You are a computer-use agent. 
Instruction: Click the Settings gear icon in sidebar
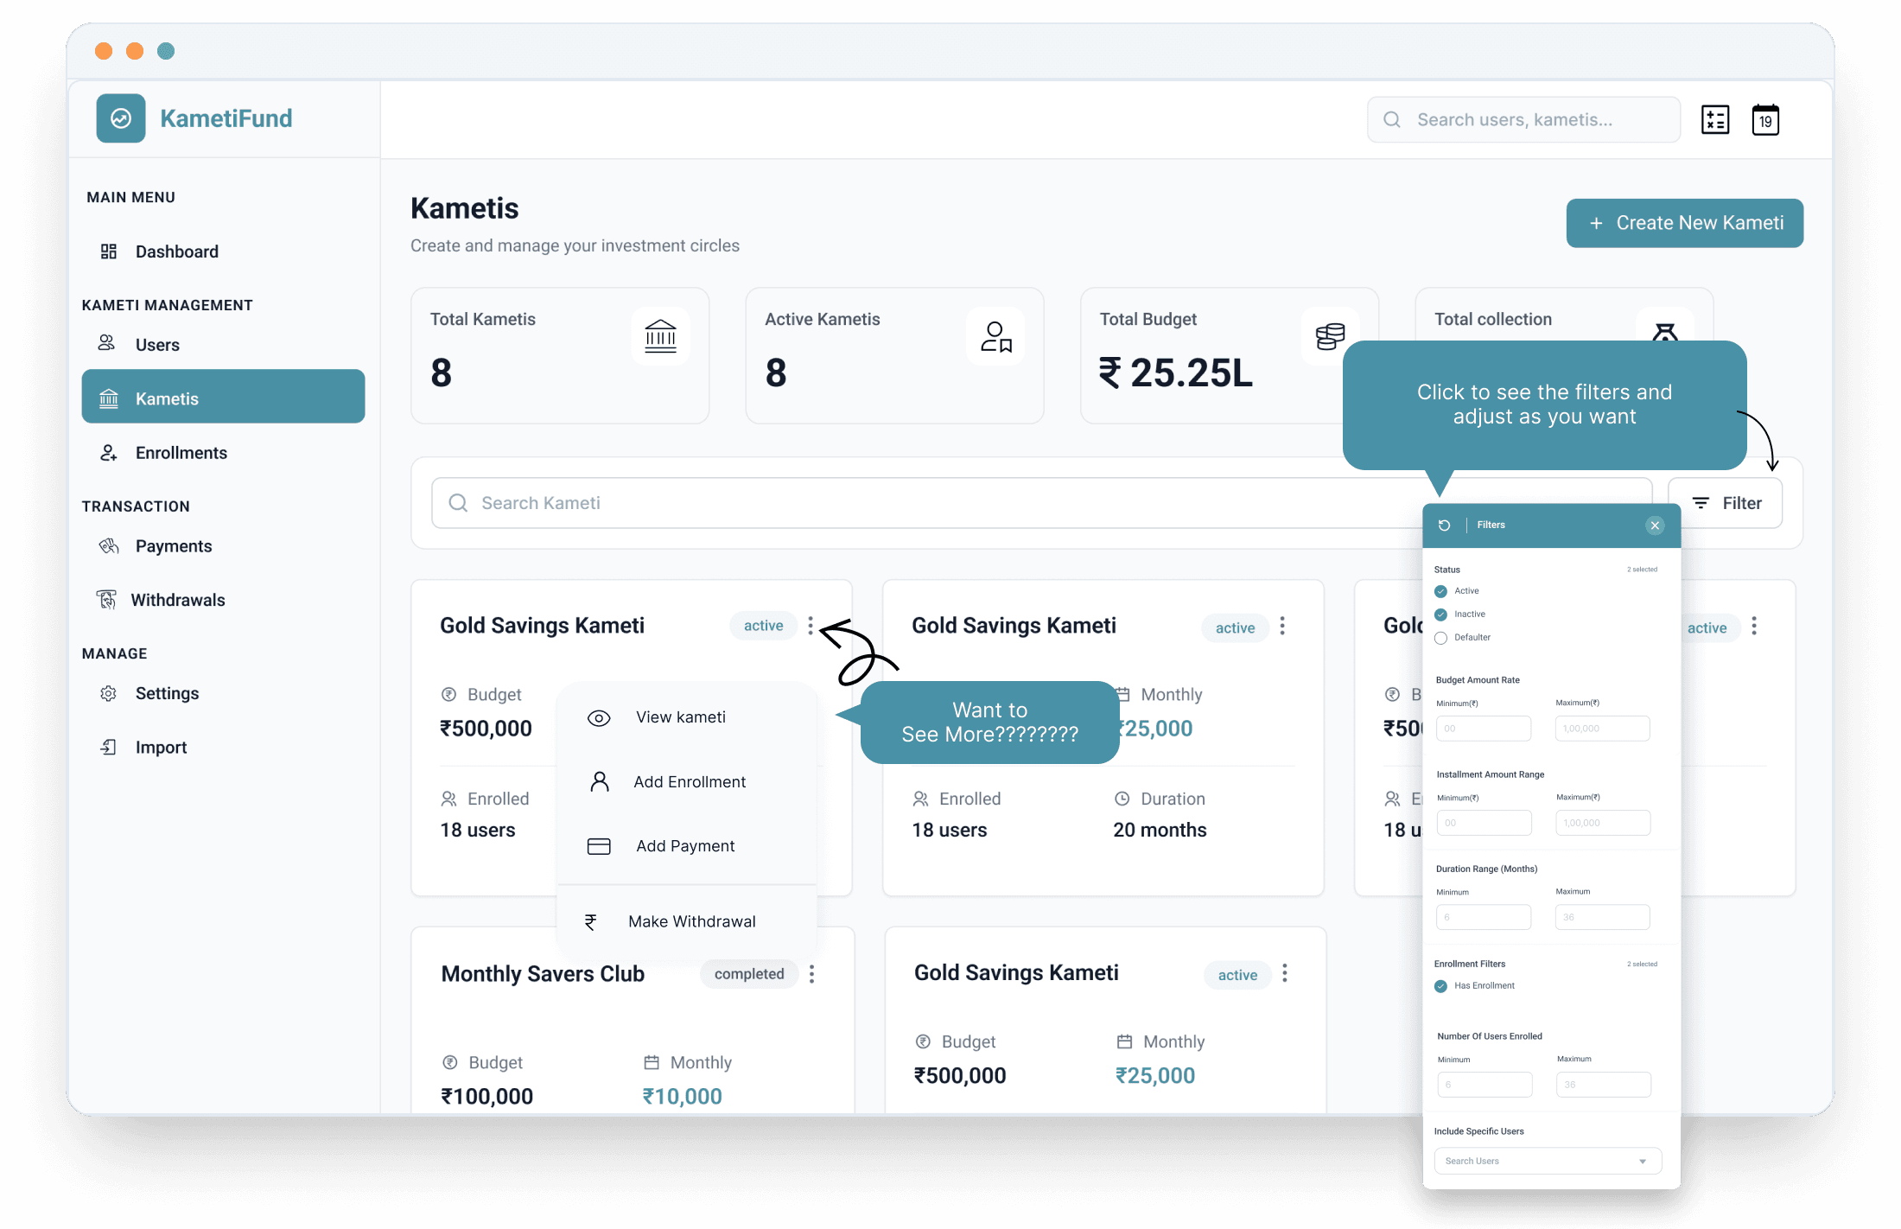pos(108,693)
